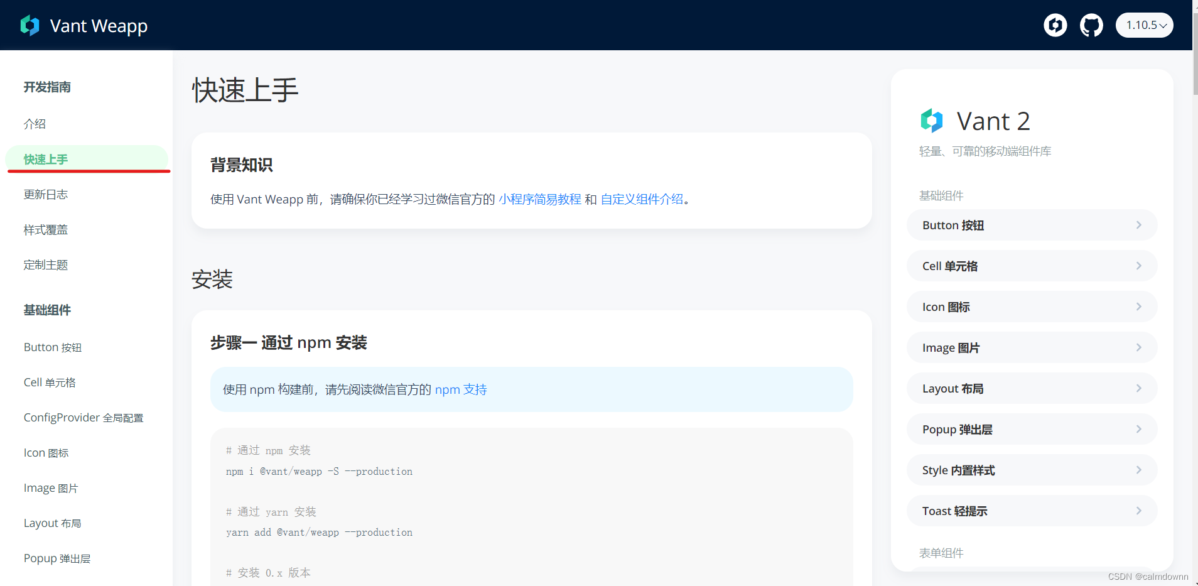Image resolution: width=1198 pixels, height=586 pixels.
Task: Select 快速上手 in the sidebar
Action: click(x=87, y=159)
